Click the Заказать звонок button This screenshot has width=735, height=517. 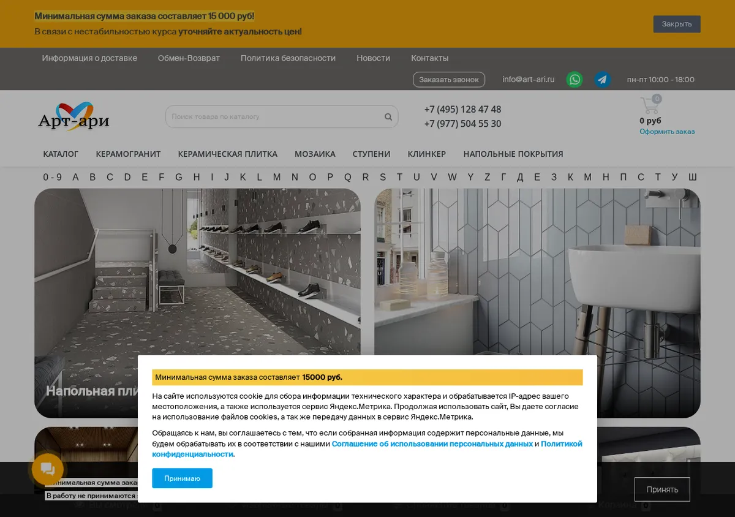point(449,80)
